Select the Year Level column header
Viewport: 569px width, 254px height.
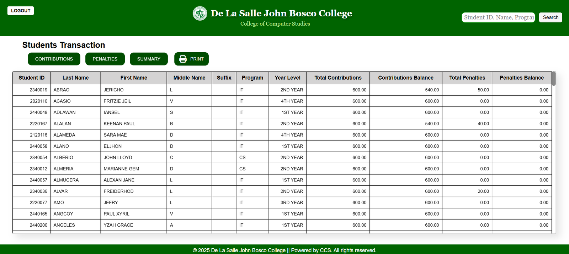[287, 78]
